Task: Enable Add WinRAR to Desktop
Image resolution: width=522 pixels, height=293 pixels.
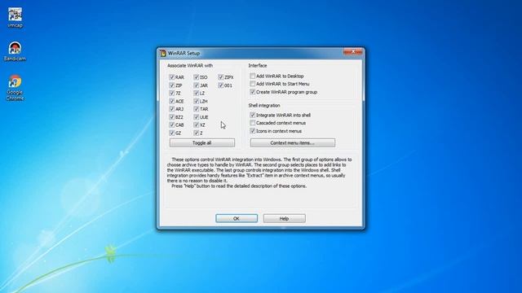Action: [x=252, y=76]
